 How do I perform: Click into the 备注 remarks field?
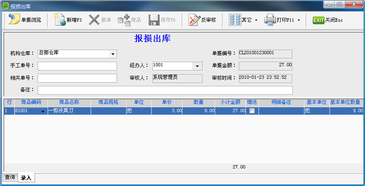tap(165, 90)
